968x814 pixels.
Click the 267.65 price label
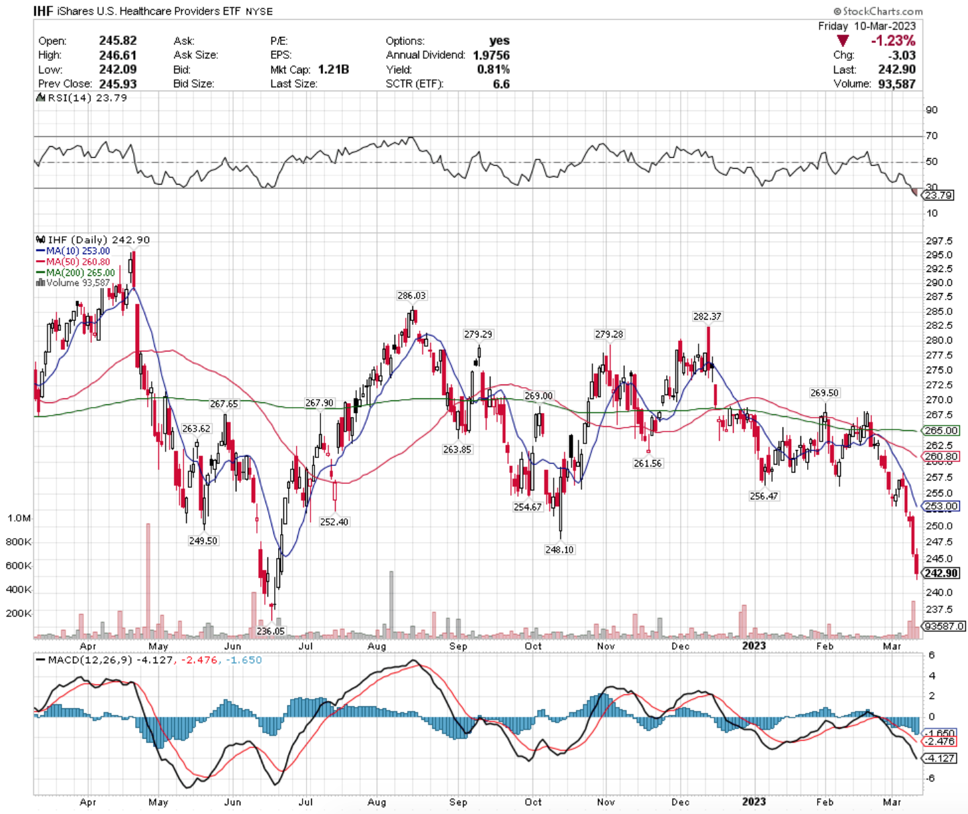pyautogui.click(x=224, y=404)
